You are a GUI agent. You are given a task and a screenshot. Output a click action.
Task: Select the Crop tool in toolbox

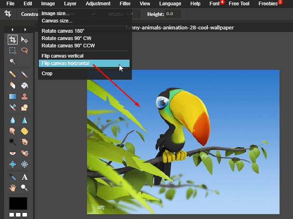[12, 40]
